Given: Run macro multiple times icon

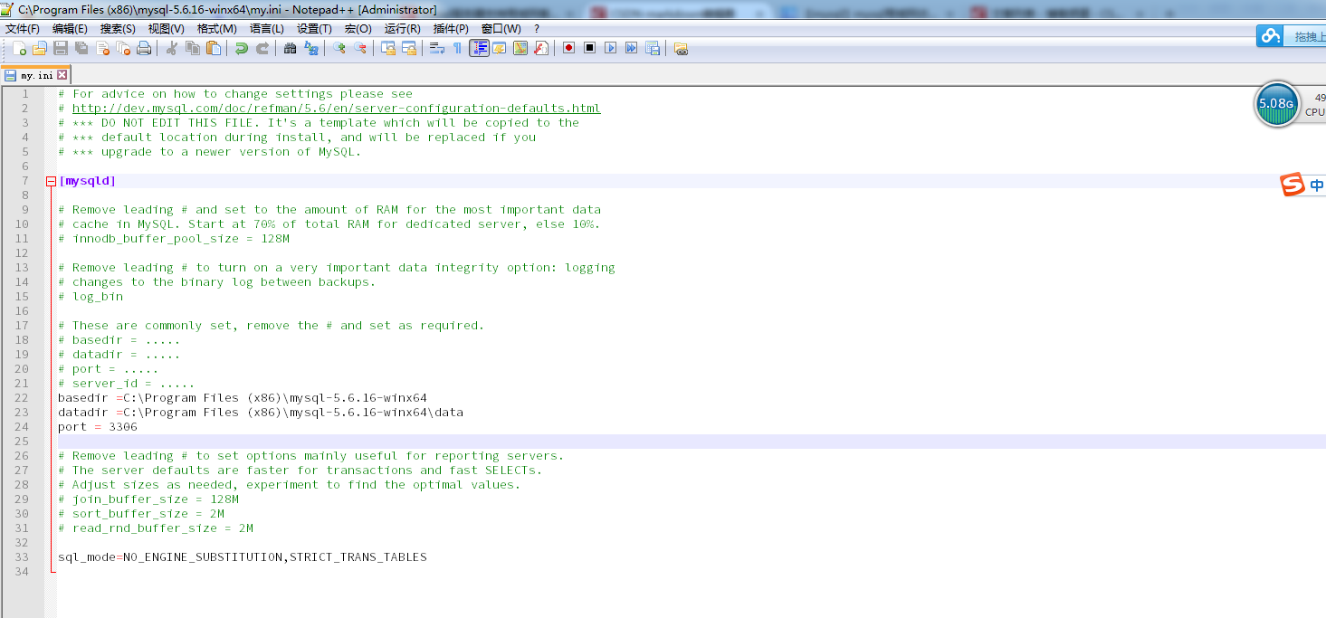Looking at the screenshot, I should (x=631, y=48).
